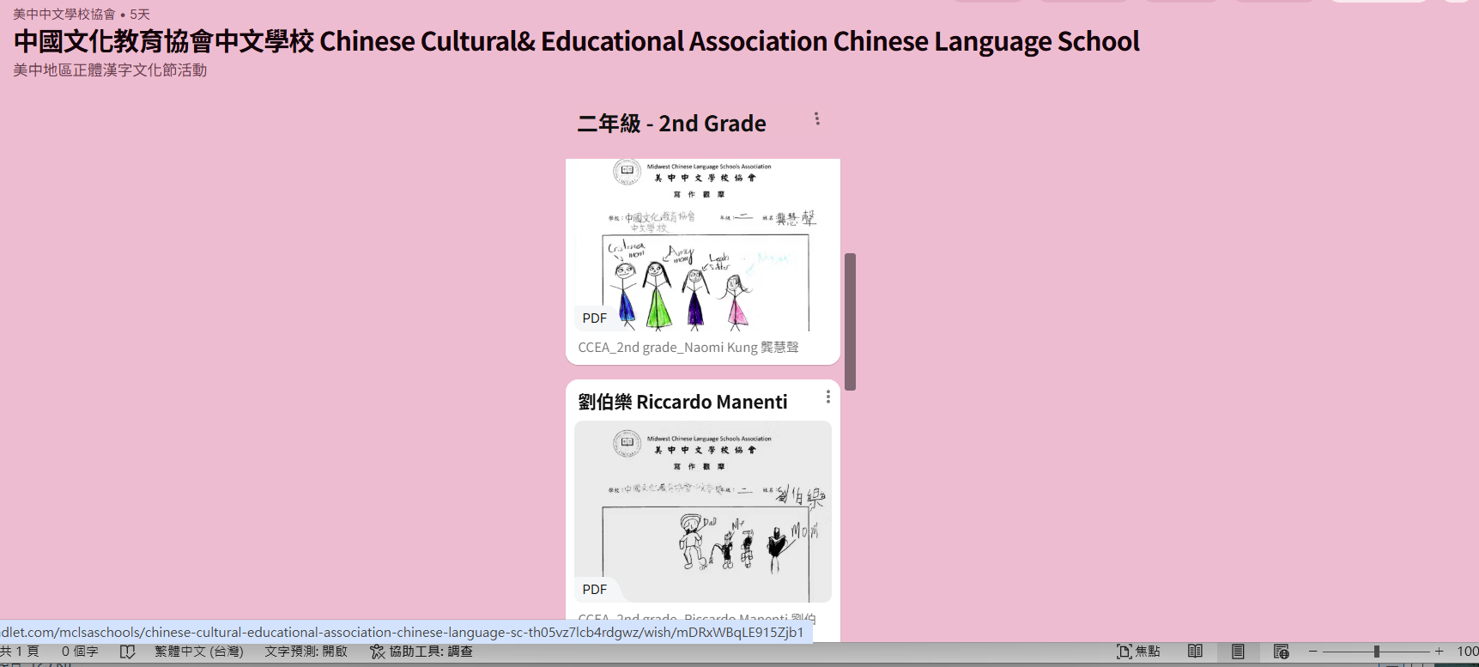Image resolution: width=1479 pixels, height=667 pixels.
Task: Toggle text prediction 文字預測: 開啟
Action: coord(306,652)
